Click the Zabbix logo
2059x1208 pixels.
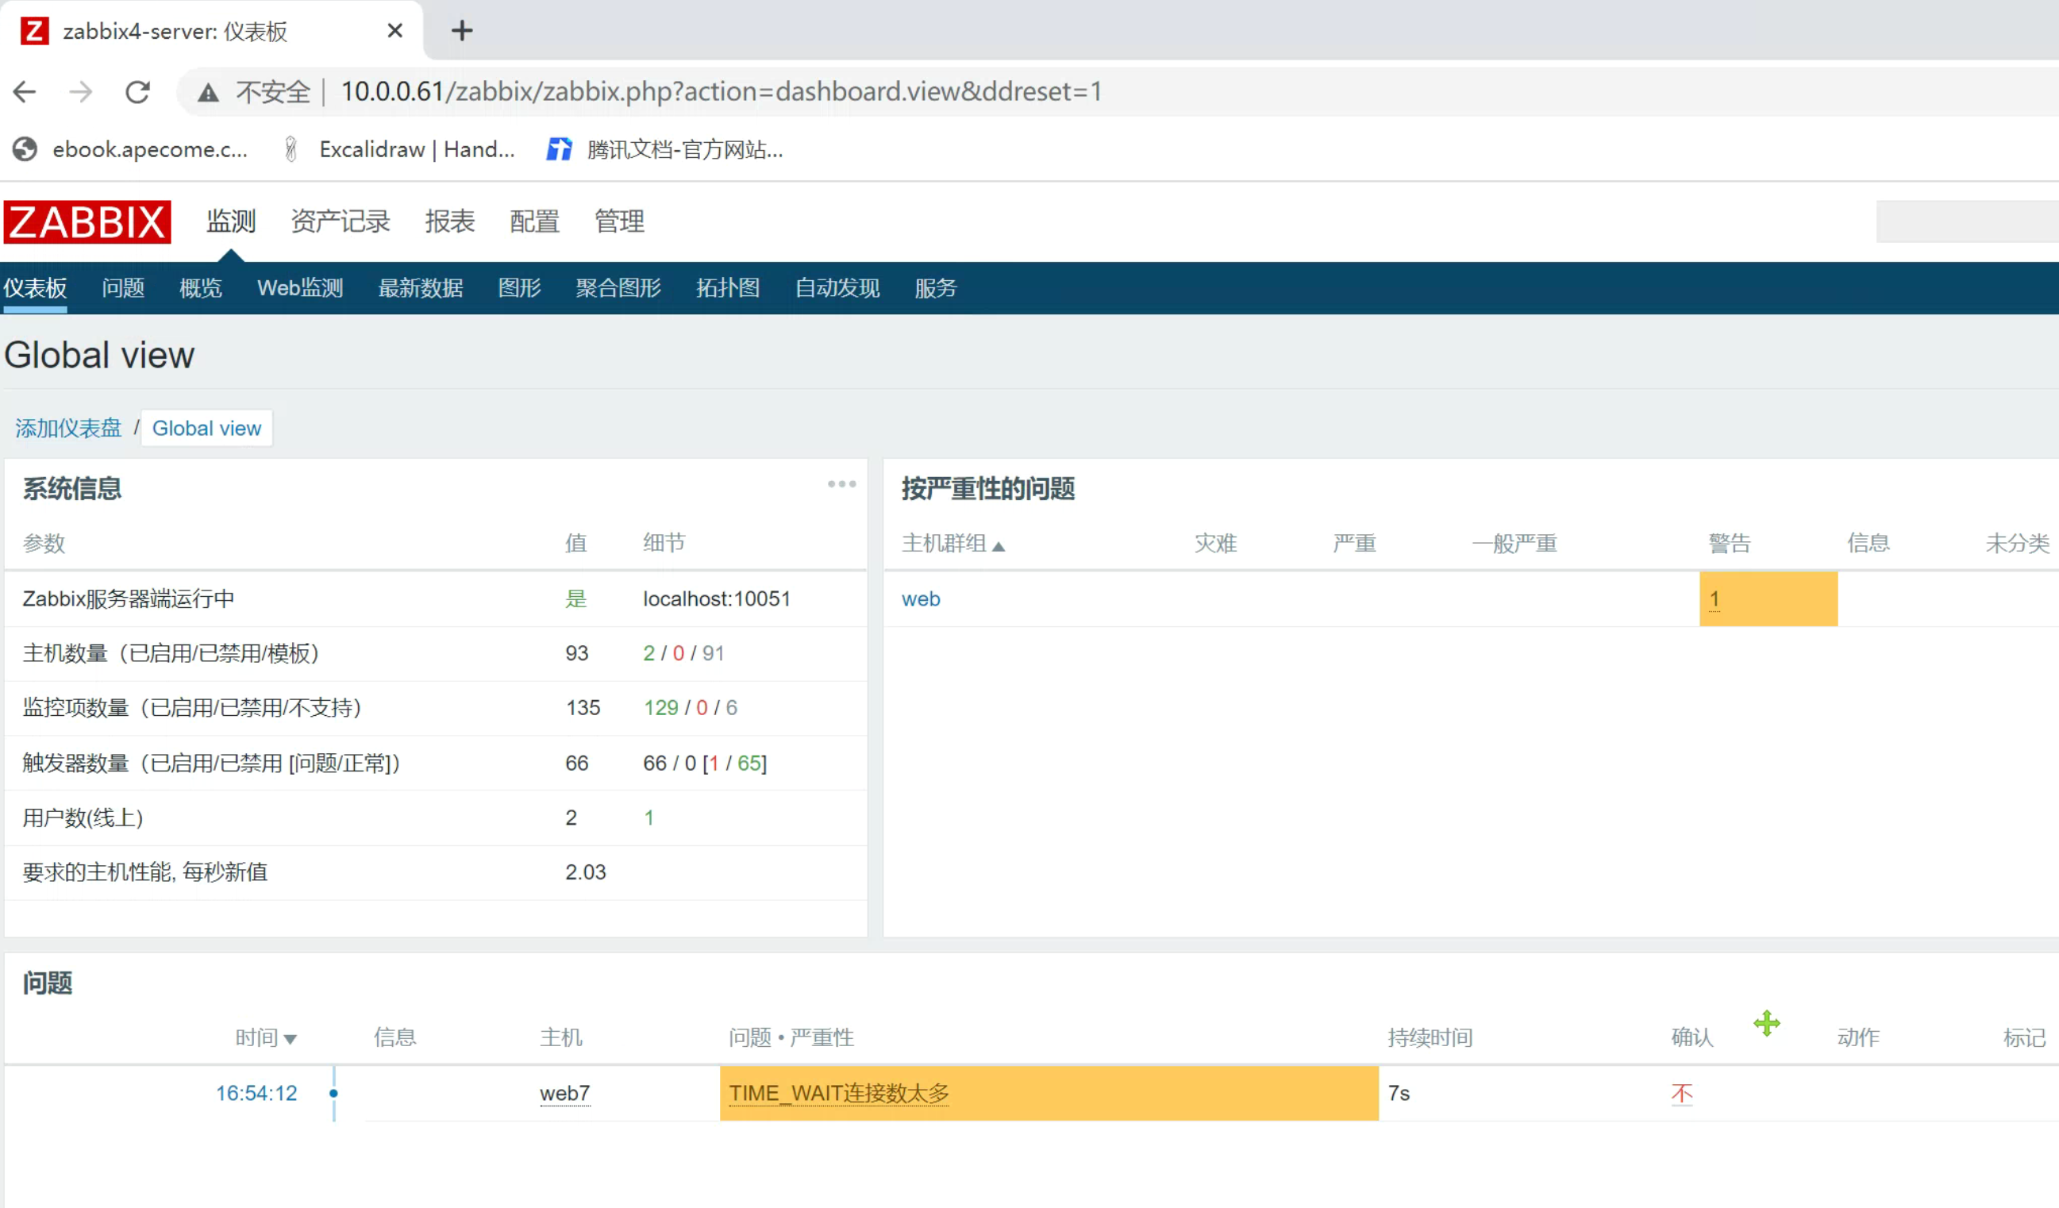pos(87,222)
